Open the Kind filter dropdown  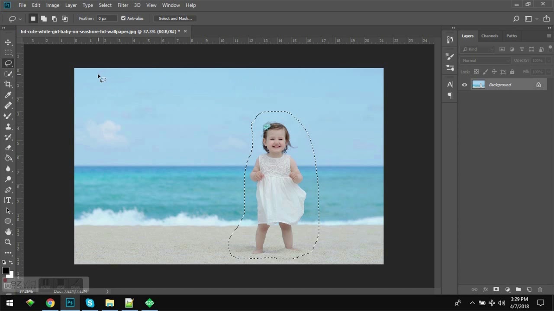(478, 49)
